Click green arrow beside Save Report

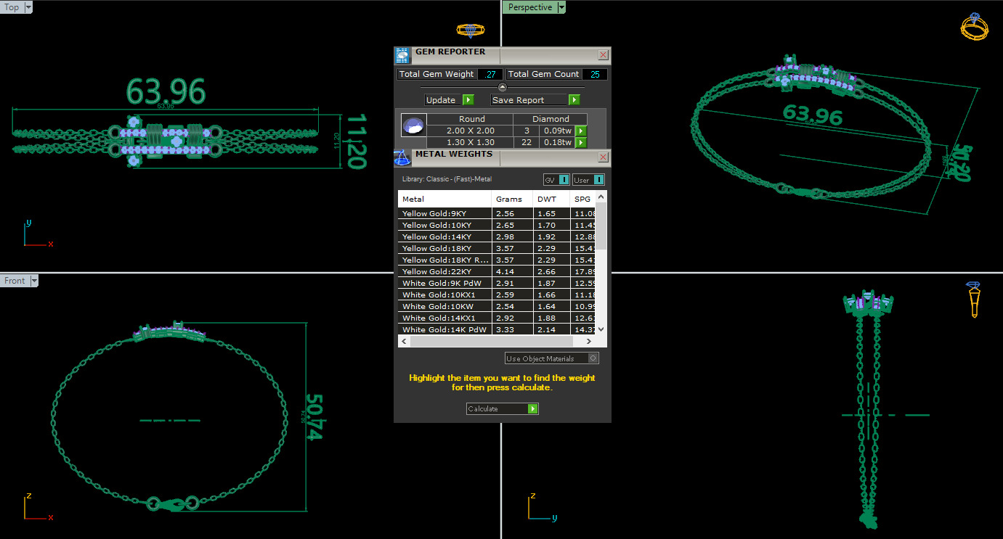pos(574,100)
